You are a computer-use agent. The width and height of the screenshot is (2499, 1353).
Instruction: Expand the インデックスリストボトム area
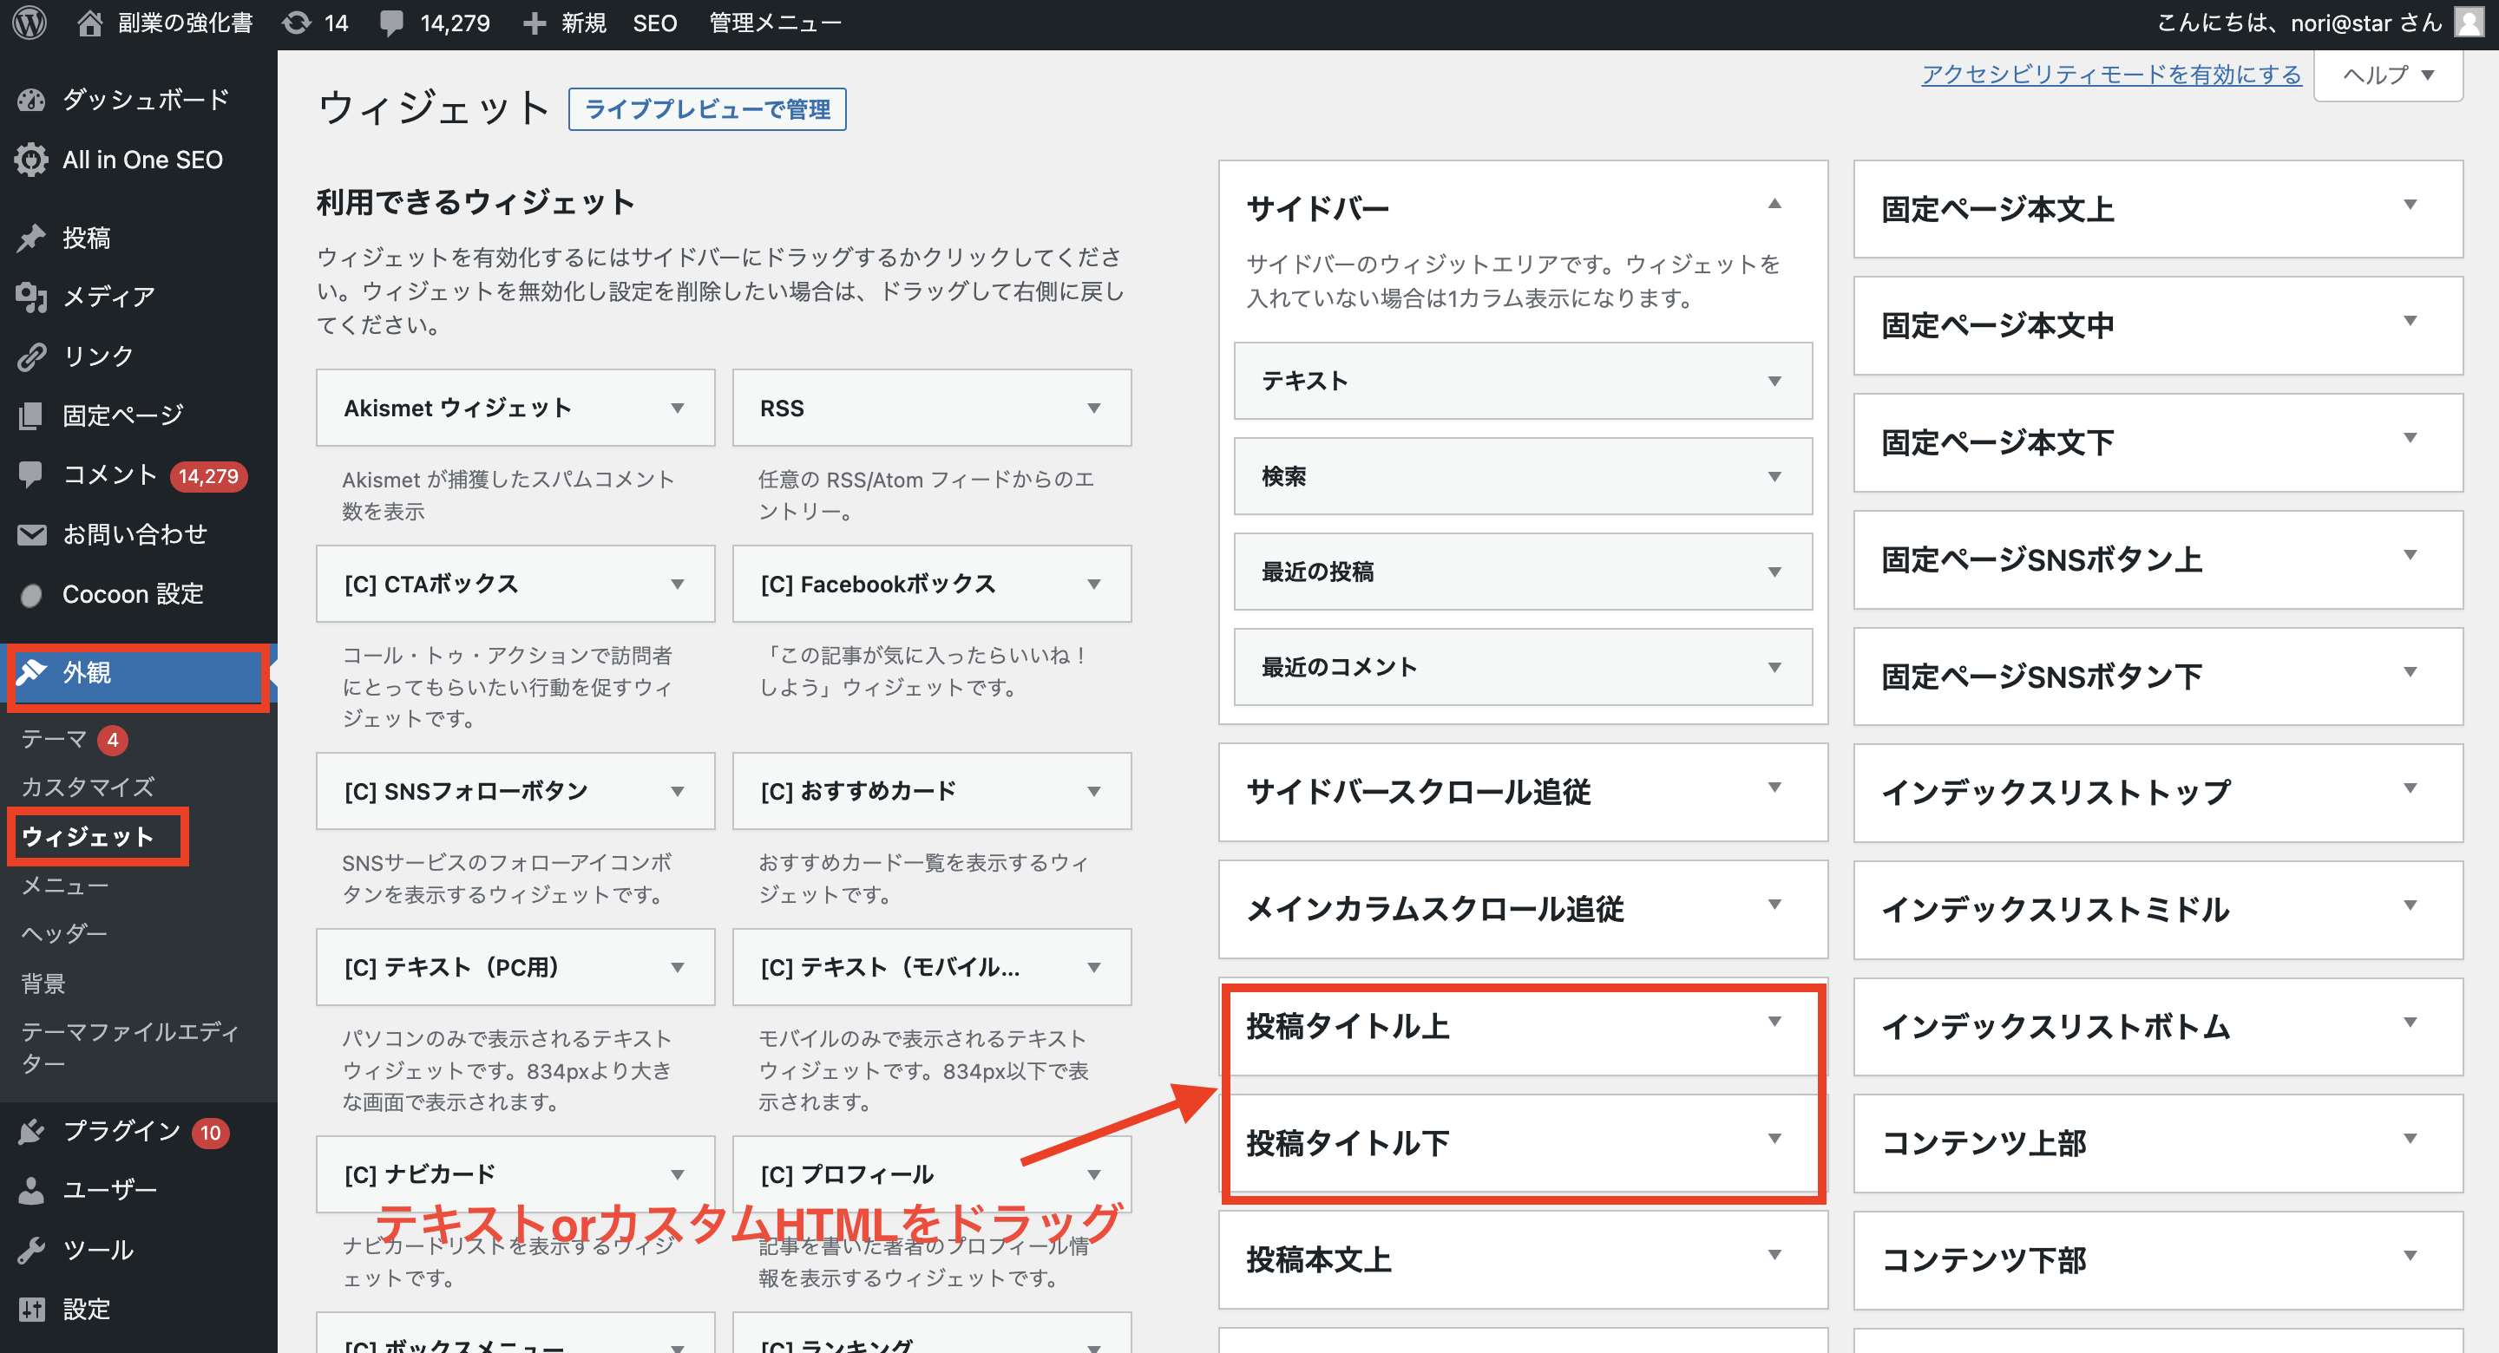click(2409, 1023)
